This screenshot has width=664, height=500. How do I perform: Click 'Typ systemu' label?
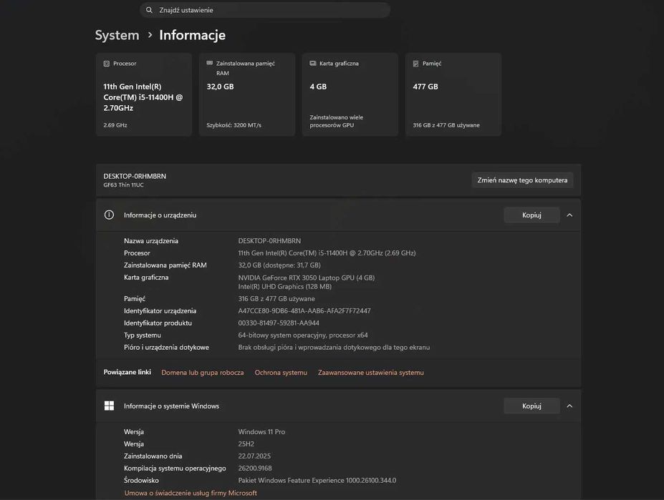pyautogui.click(x=143, y=335)
